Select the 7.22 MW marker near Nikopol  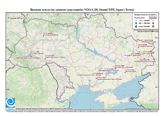pos(109,72)
